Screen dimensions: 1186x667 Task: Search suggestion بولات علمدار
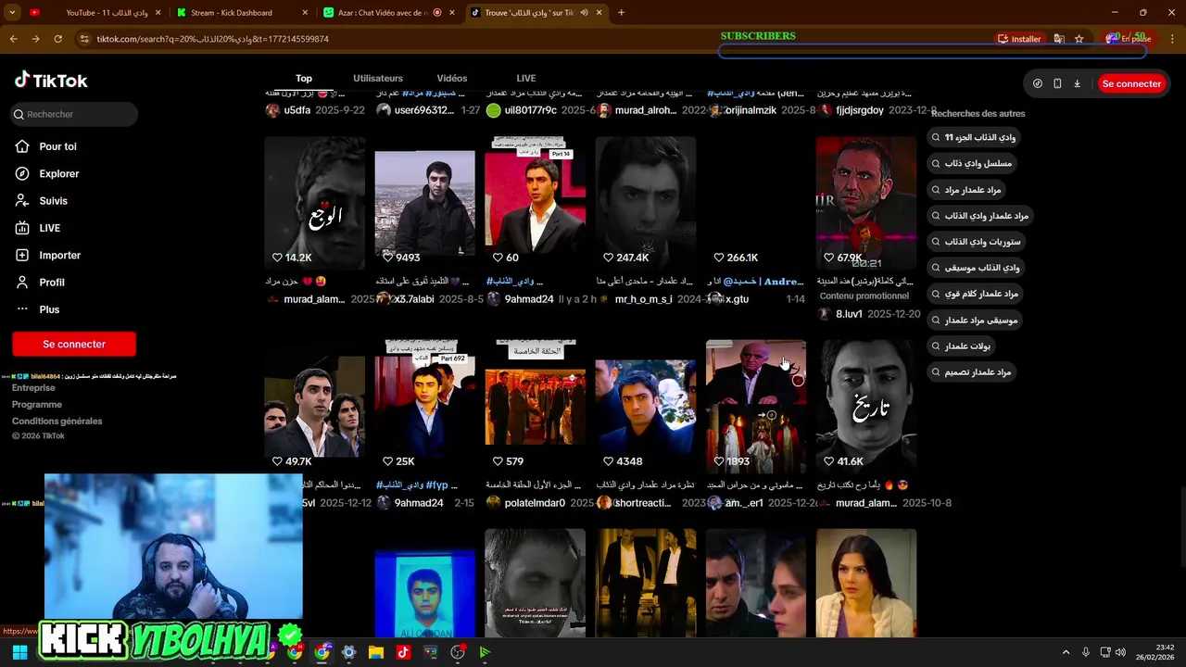pos(963,346)
